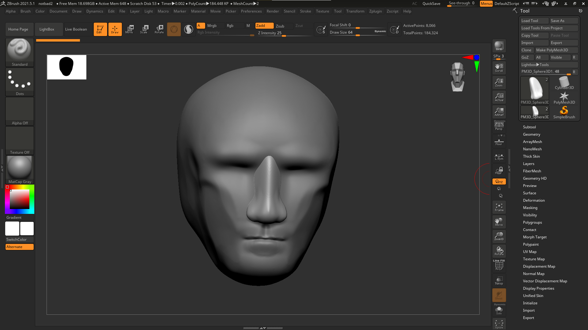Select the Rotate gizmo tool
The image size is (588, 330).
click(x=159, y=29)
